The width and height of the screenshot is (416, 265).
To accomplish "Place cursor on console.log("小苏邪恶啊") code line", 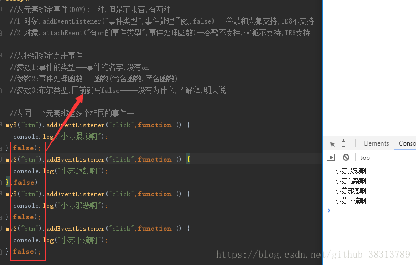I will click(x=60, y=205).
